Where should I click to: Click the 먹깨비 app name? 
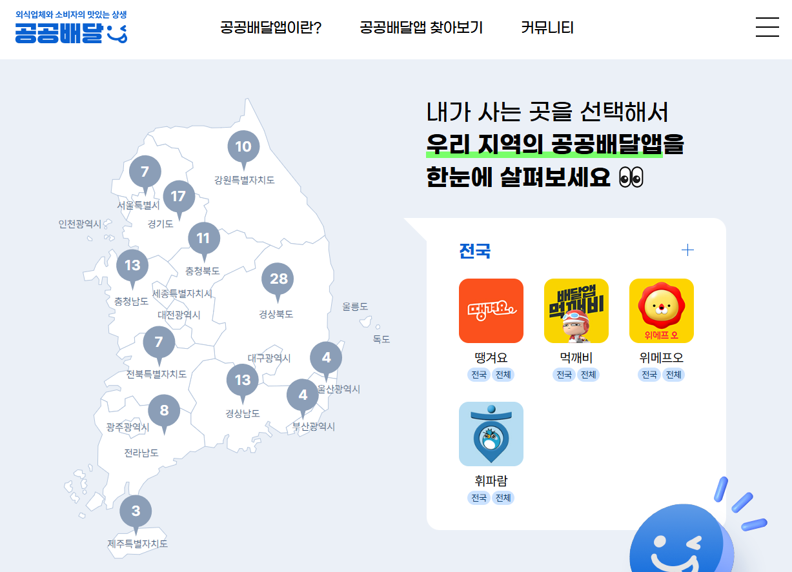click(x=576, y=358)
